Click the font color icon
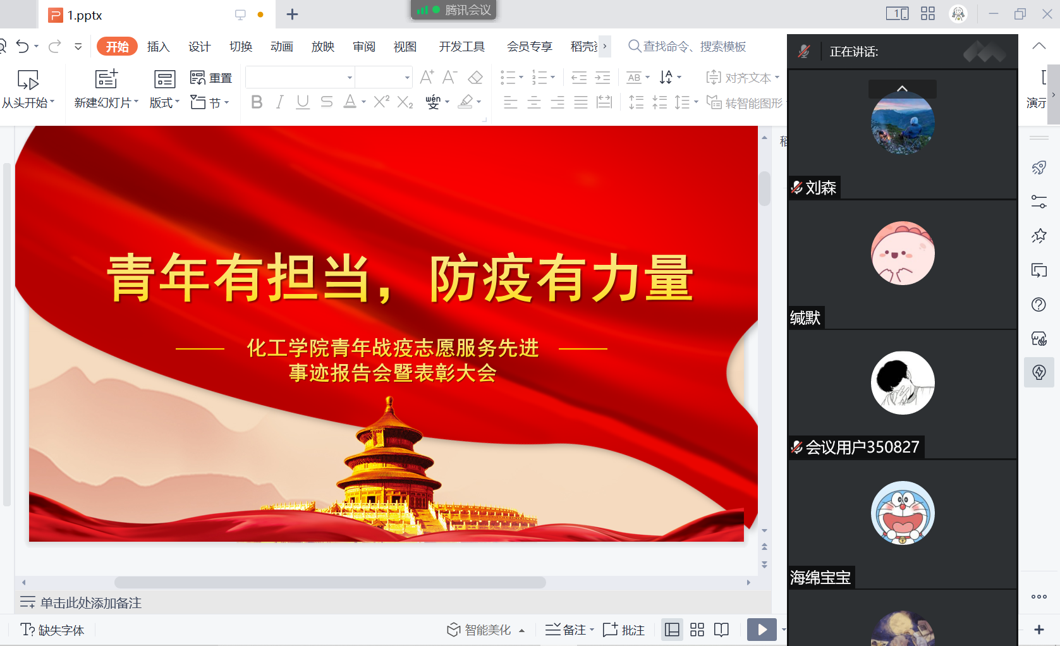The image size is (1060, 646). click(350, 102)
